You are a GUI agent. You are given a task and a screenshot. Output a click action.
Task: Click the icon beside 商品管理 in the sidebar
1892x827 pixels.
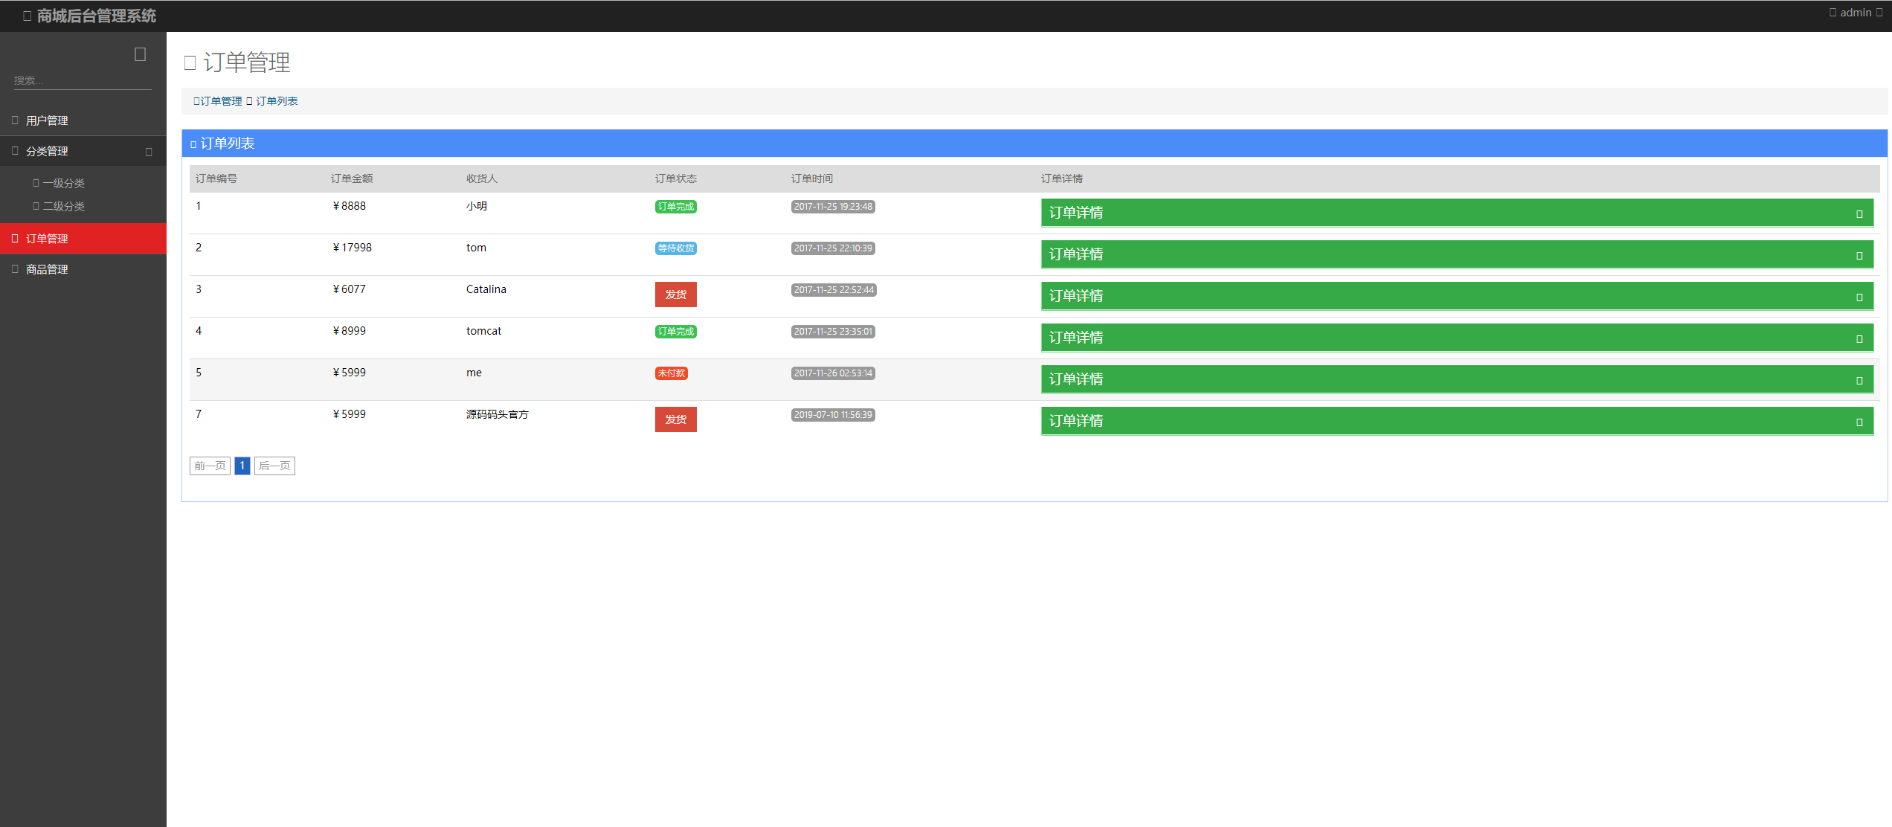tap(15, 269)
